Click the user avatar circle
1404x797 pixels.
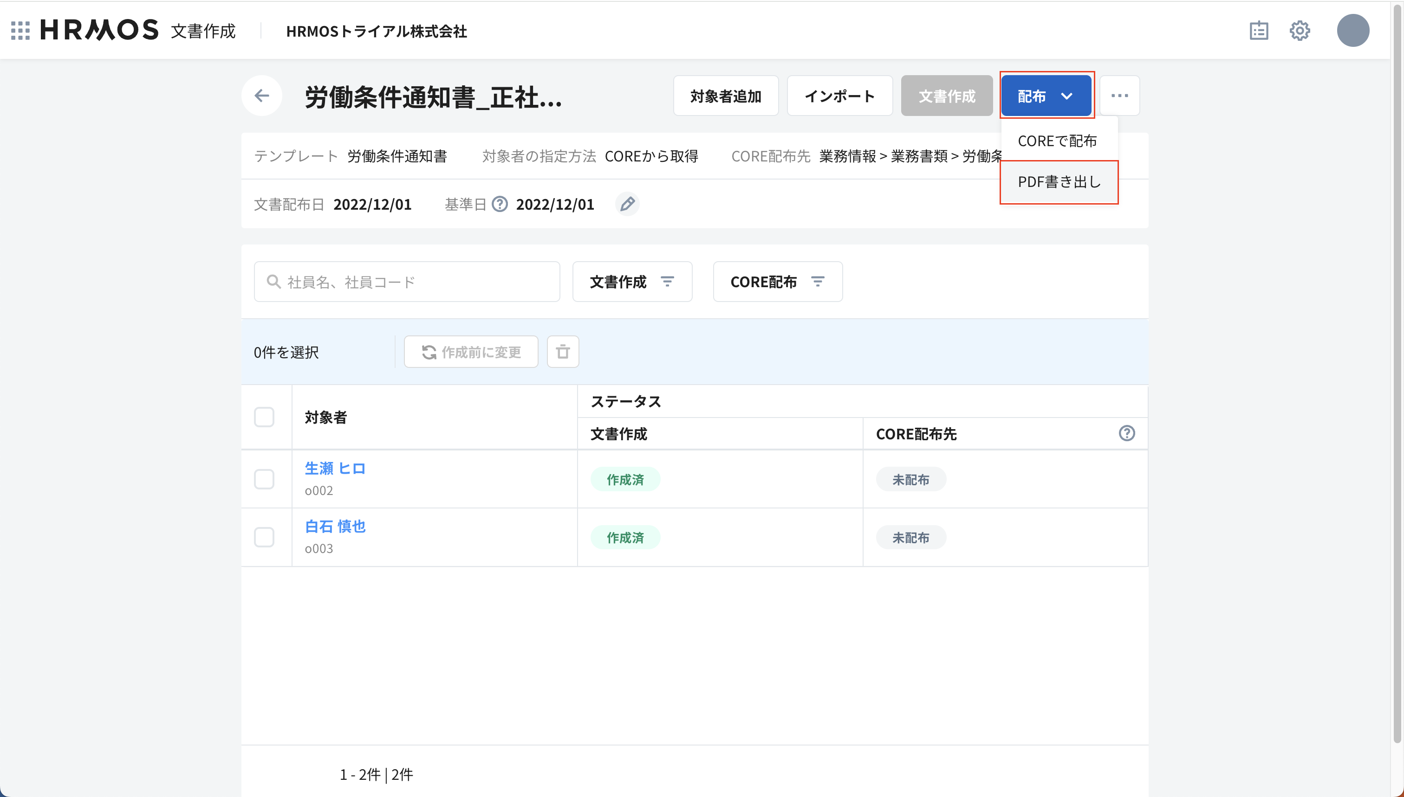coord(1352,31)
